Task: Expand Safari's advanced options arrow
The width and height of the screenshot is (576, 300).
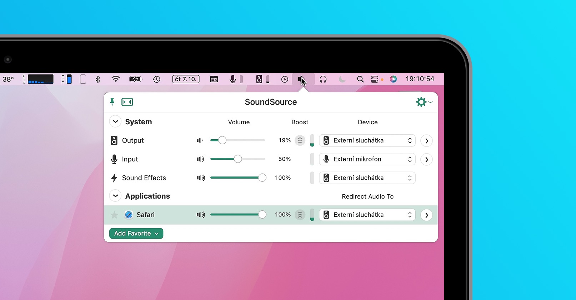Action: tap(426, 215)
